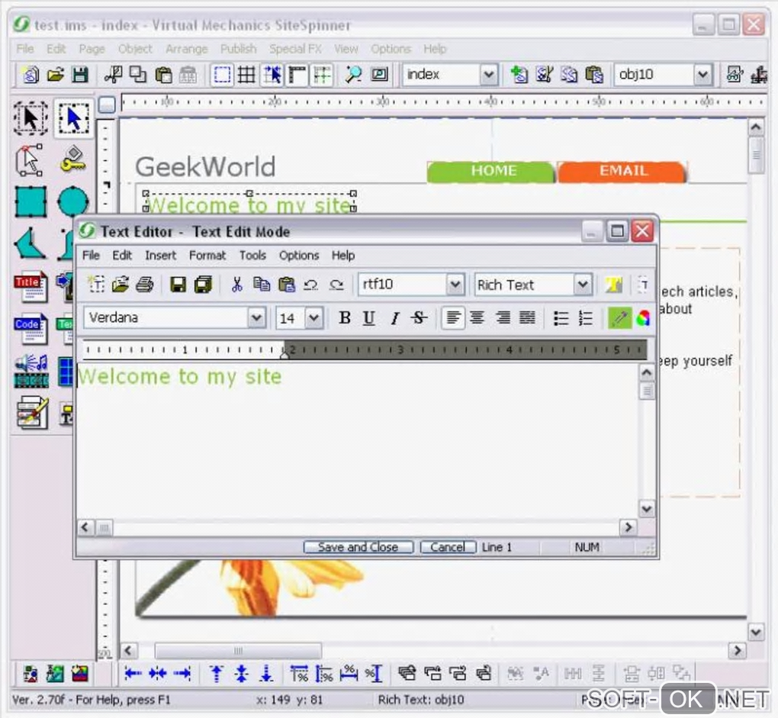This screenshot has height=718, width=778.
Task: Print from the Text Editor toolbar
Action: click(145, 285)
